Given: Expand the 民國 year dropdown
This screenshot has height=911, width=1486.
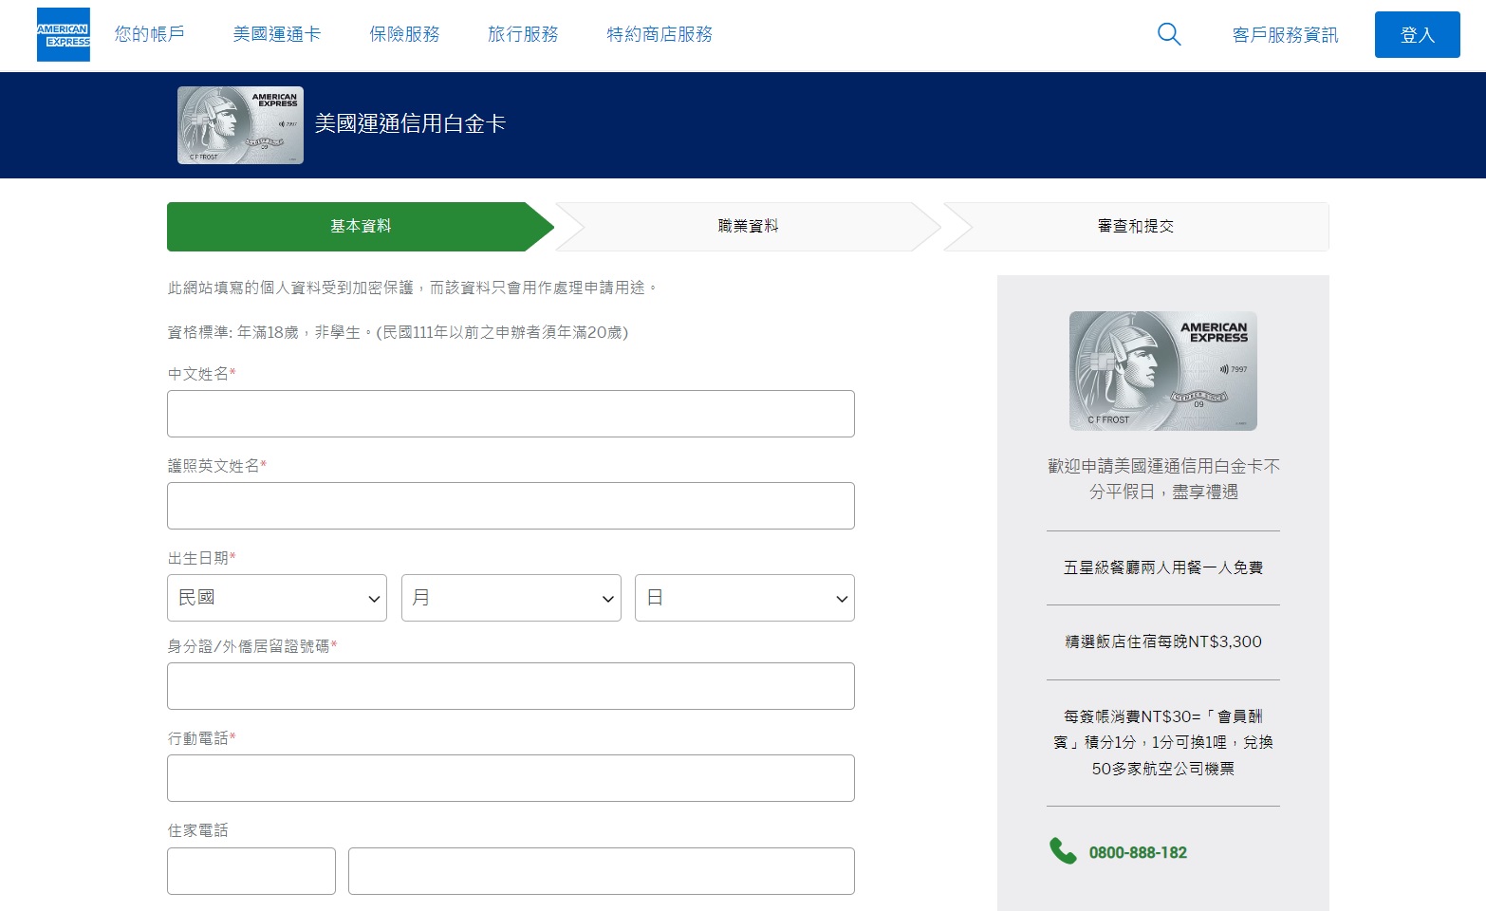Looking at the screenshot, I should tap(277, 598).
